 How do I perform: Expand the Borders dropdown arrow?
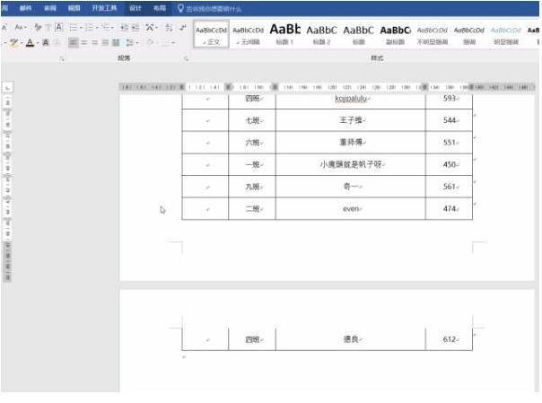173,43
